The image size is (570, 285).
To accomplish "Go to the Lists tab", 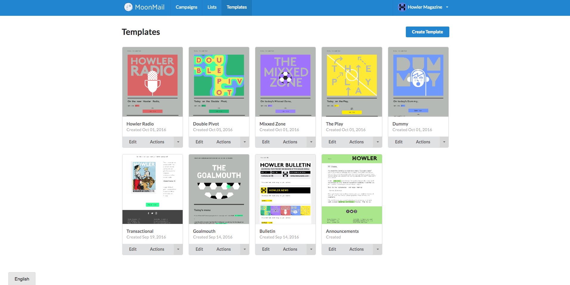I will click(x=212, y=7).
